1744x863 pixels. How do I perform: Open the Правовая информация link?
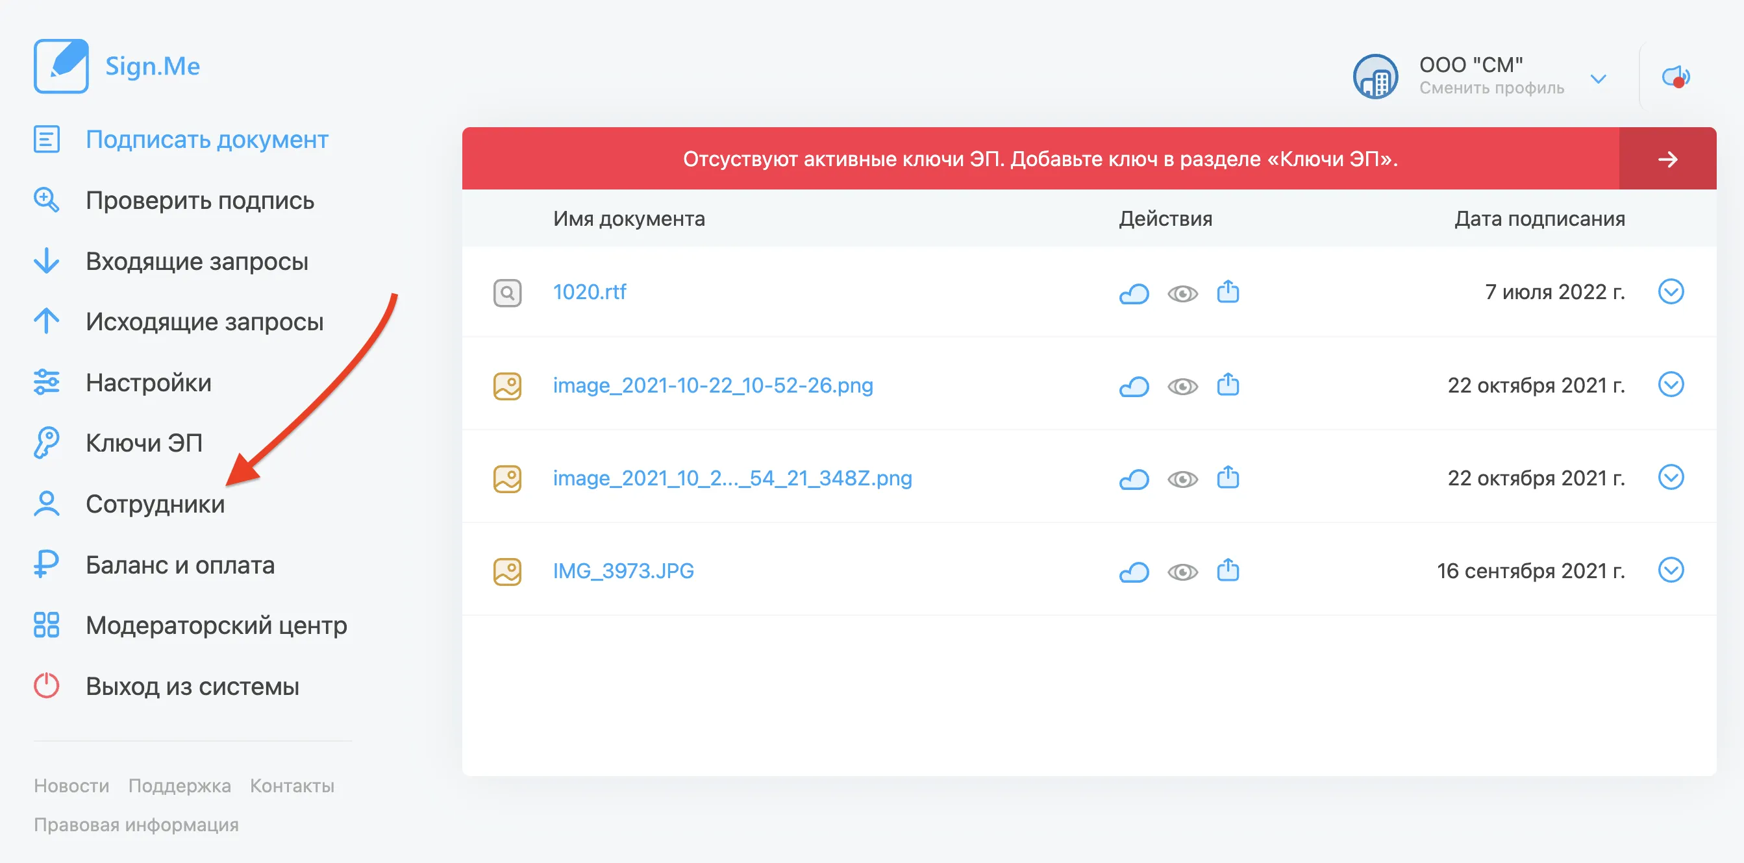pyautogui.click(x=136, y=825)
